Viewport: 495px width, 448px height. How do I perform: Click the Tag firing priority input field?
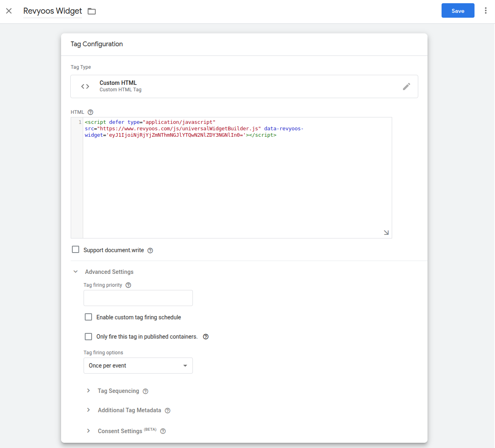[138, 298]
